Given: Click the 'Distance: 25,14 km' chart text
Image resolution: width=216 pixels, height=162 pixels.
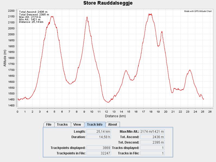Looking at the screenshot, I should pyautogui.click(x=31, y=22).
